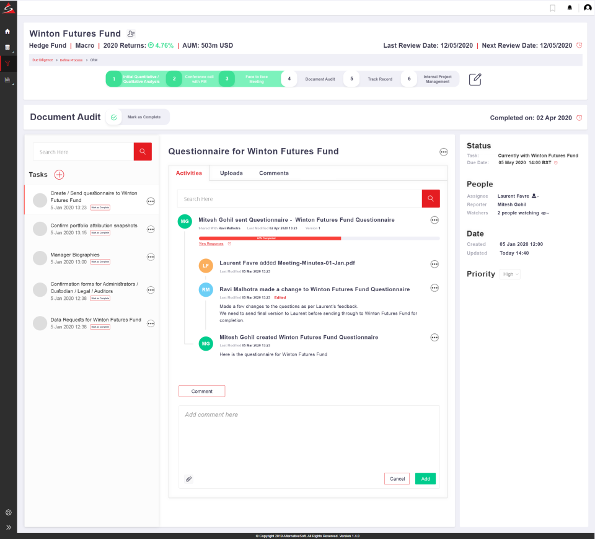Viewport: 595px width, 539px height.
Task: Open the analytics chart icon in sidebar
Action: pos(7,79)
